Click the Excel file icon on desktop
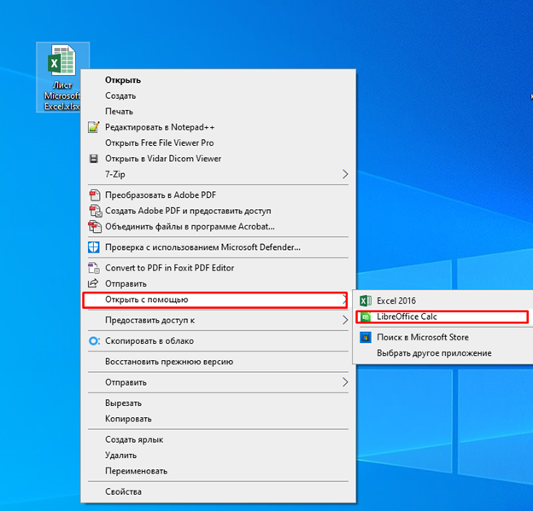The height and width of the screenshot is (511, 533). [62, 65]
